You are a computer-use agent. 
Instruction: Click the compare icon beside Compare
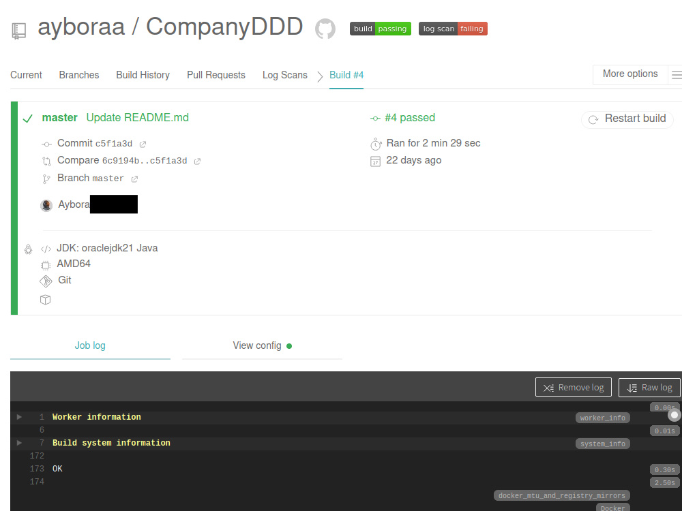pos(46,161)
